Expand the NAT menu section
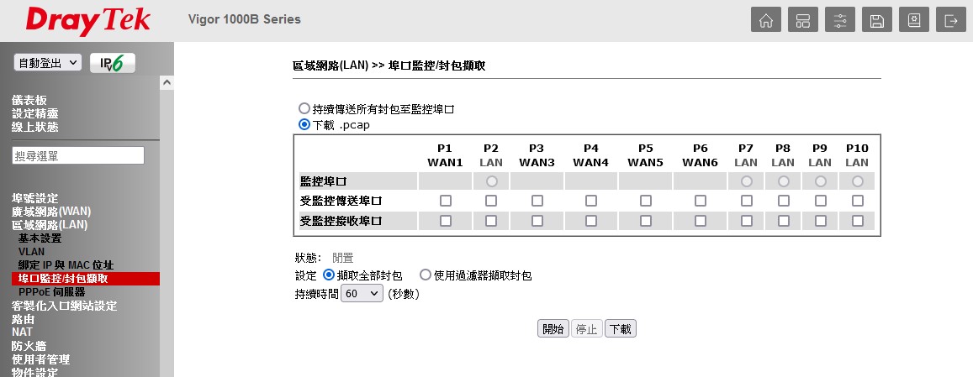Screen dimensions: 973x377 [x=22, y=332]
